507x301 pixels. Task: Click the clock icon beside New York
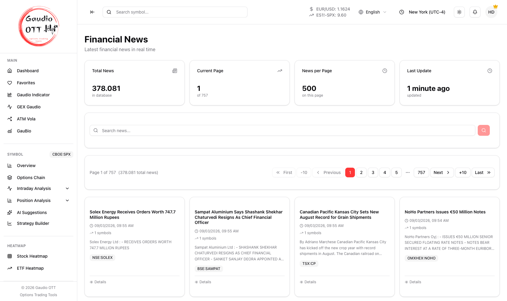click(x=402, y=12)
